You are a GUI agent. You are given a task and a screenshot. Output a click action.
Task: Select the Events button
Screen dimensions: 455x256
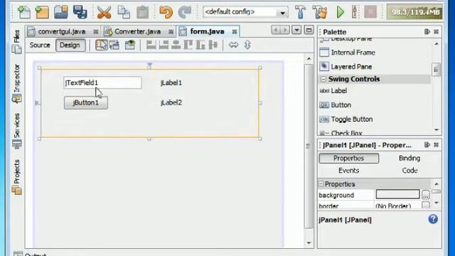[x=348, y=171]
